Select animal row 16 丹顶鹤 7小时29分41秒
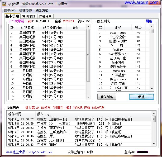 tap(47, 96)
